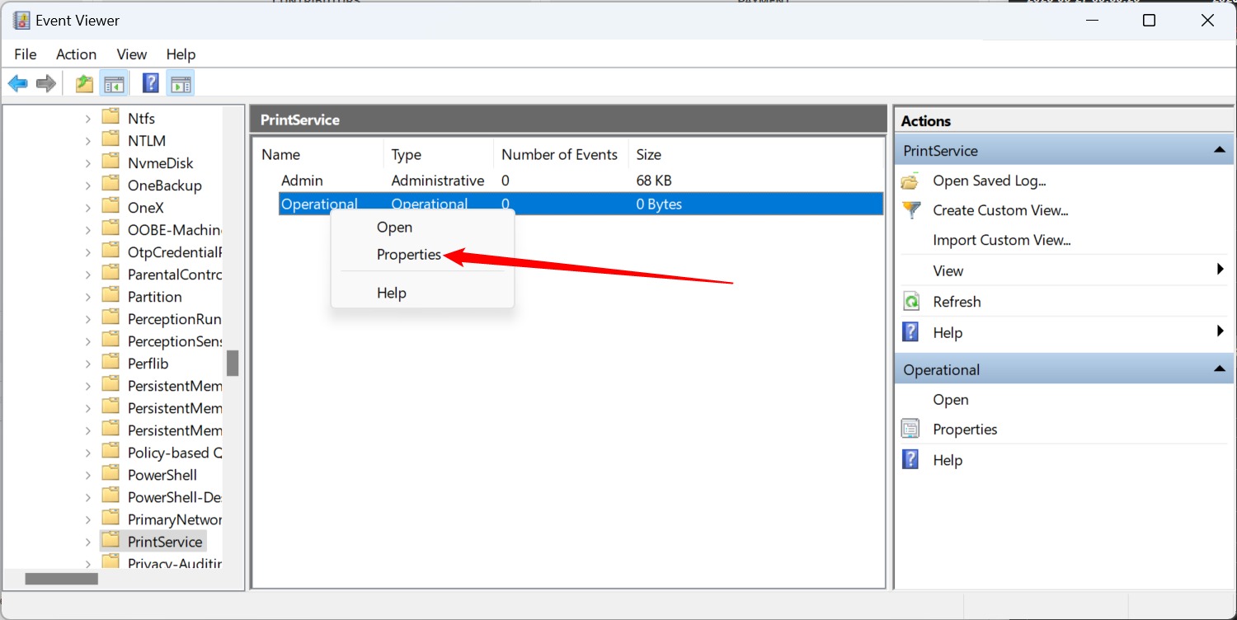The image size is (1237, 620).
Task: Select Open in the context menu
Action: click(394, 227)
